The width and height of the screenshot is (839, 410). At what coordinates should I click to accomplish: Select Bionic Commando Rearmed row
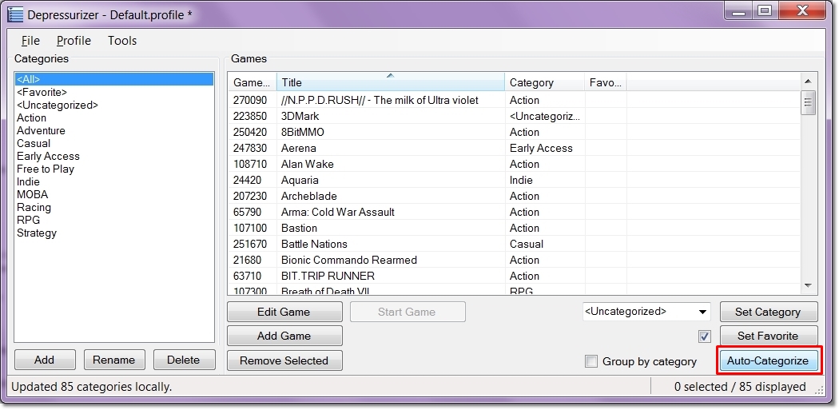(514, 260)
